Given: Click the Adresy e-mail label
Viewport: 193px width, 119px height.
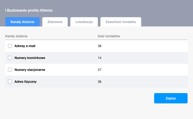Looking at the screenshot, I should click(25, 46).
